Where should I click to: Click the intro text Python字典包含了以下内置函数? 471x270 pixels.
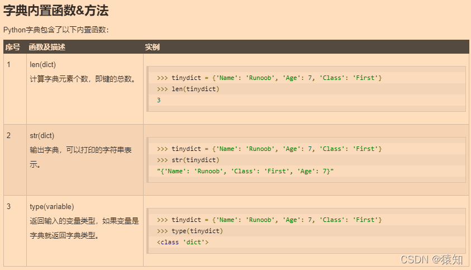click(x=56, y=30)
